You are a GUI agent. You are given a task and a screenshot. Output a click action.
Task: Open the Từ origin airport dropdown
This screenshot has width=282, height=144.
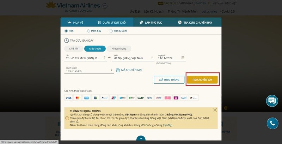point(85,58)
